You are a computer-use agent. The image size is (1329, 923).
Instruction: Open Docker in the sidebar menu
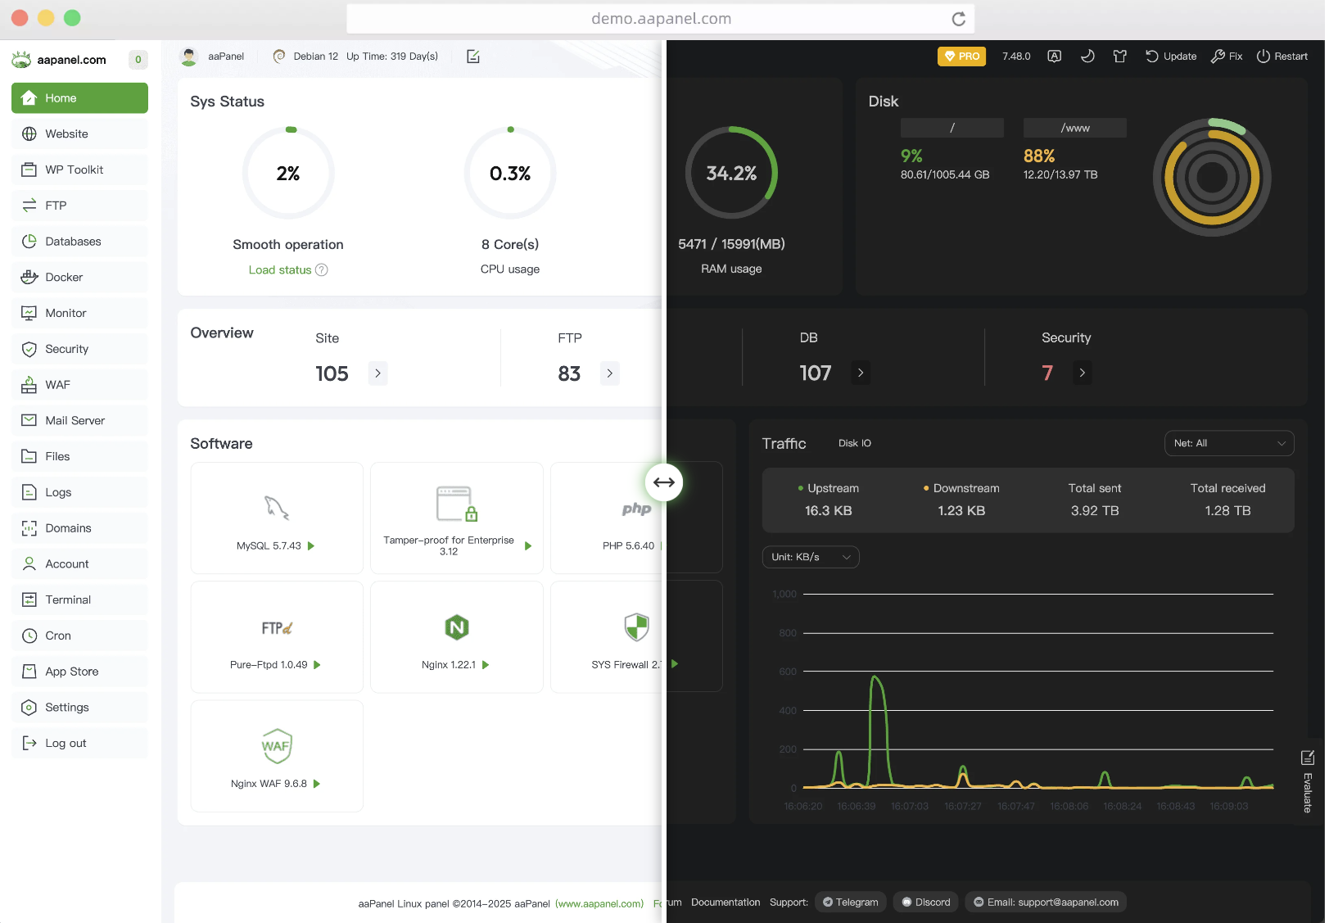64,278
